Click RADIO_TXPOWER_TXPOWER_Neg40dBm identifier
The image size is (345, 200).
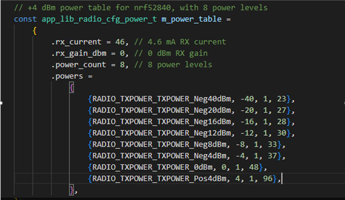point(162,99)
